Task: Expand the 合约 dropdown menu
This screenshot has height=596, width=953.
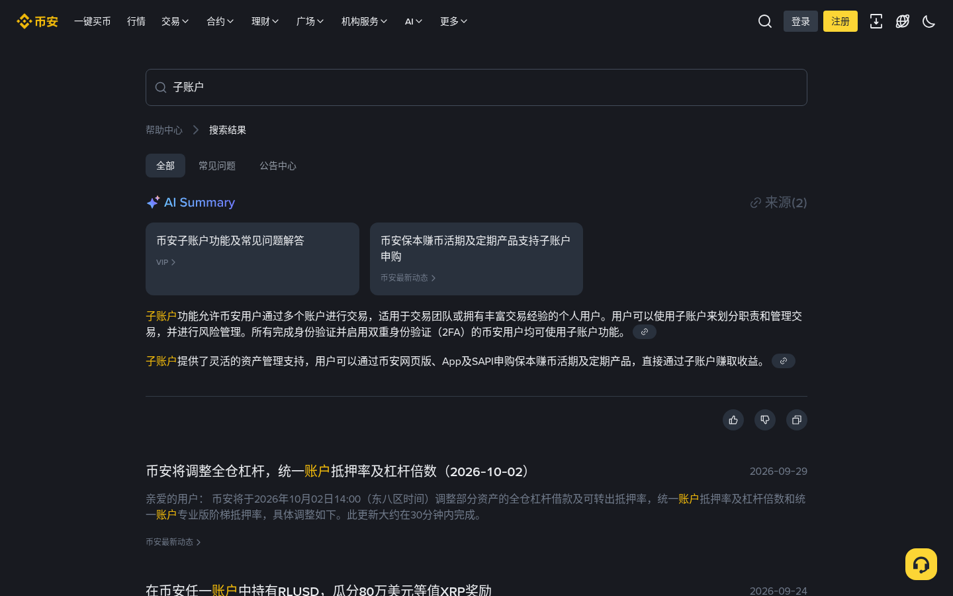Action: (x=220, y=21)
